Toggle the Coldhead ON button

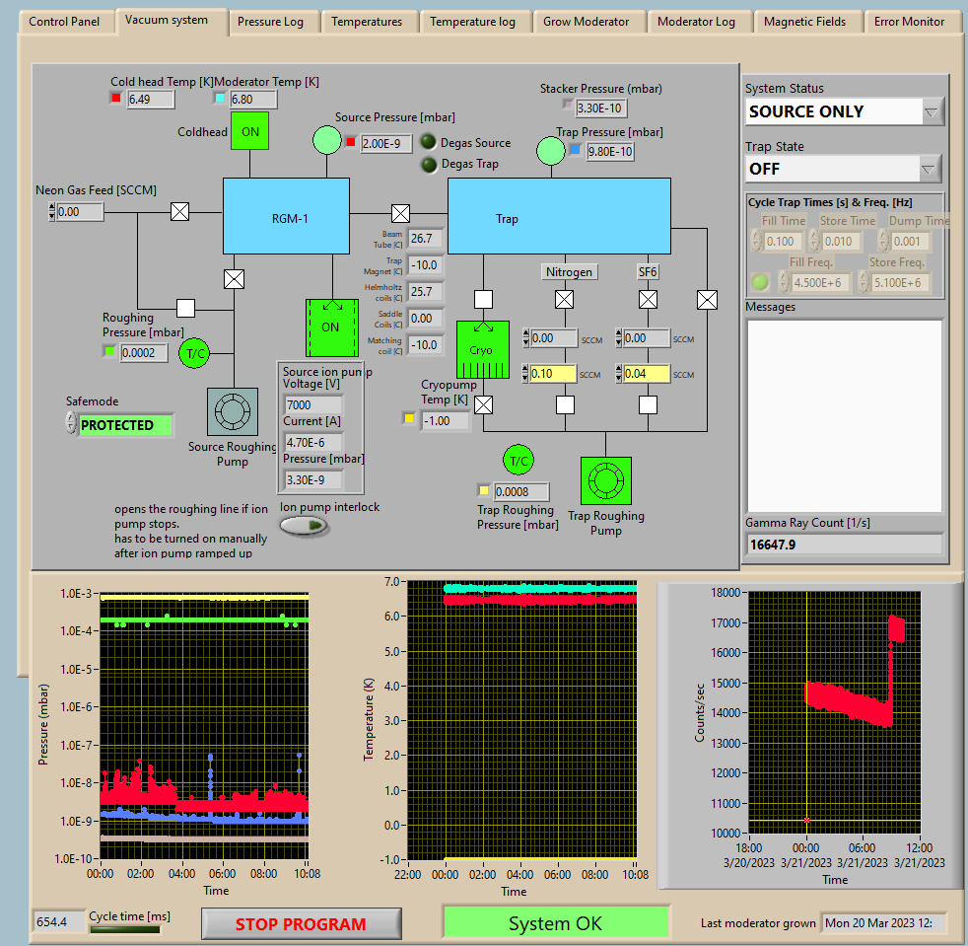coord(250,131)
